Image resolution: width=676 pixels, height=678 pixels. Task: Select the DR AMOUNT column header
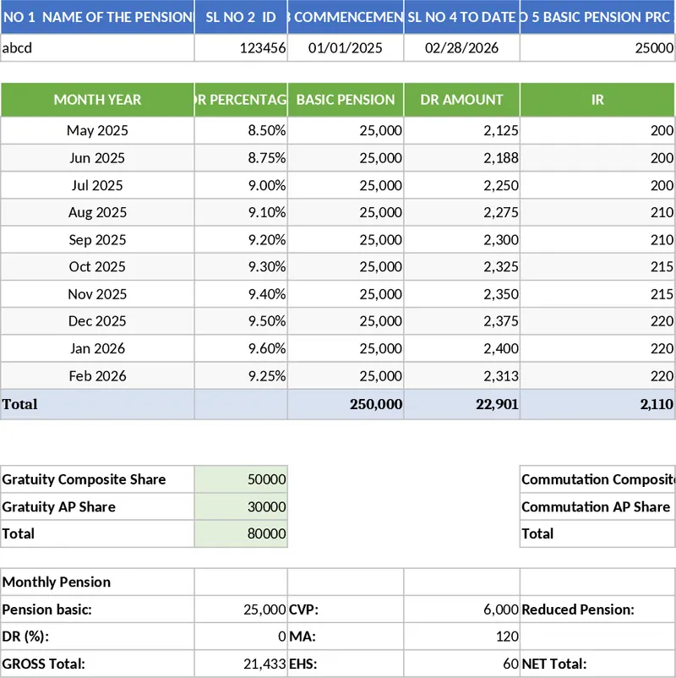(461, 100)
